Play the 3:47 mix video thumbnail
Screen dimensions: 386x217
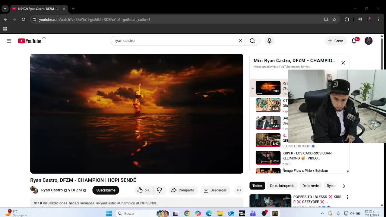[268, 140]
